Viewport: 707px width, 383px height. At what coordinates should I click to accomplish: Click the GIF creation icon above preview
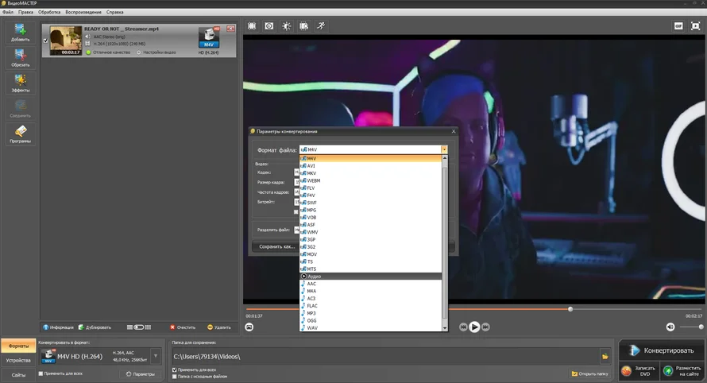678,25
